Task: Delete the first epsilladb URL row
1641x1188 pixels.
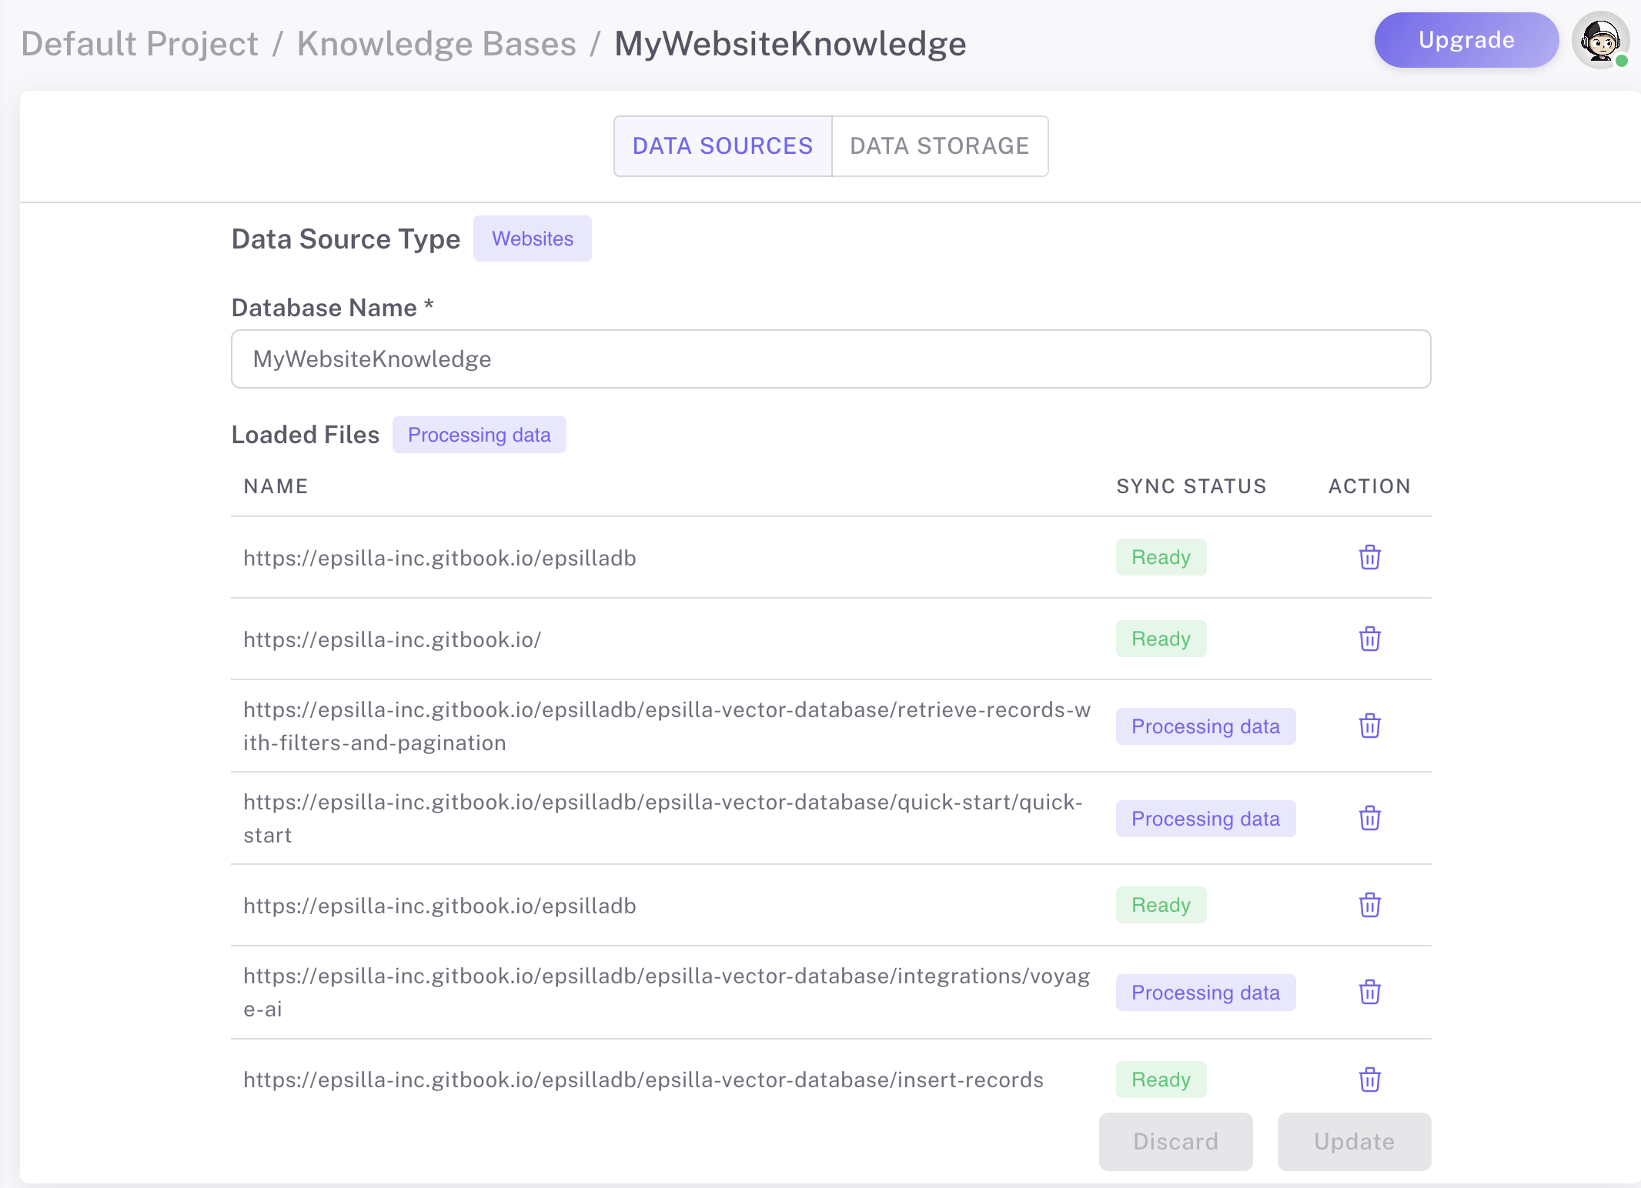Action: point(1369,557)
